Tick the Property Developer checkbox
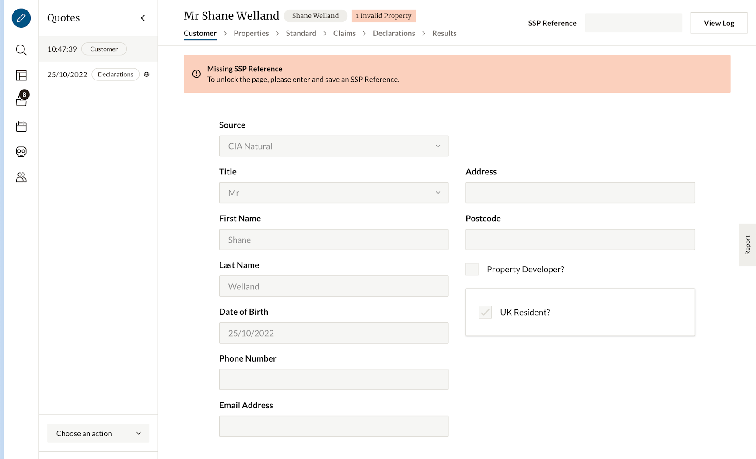The height and width of the screenshot is (459, 756). coord(472,269)
